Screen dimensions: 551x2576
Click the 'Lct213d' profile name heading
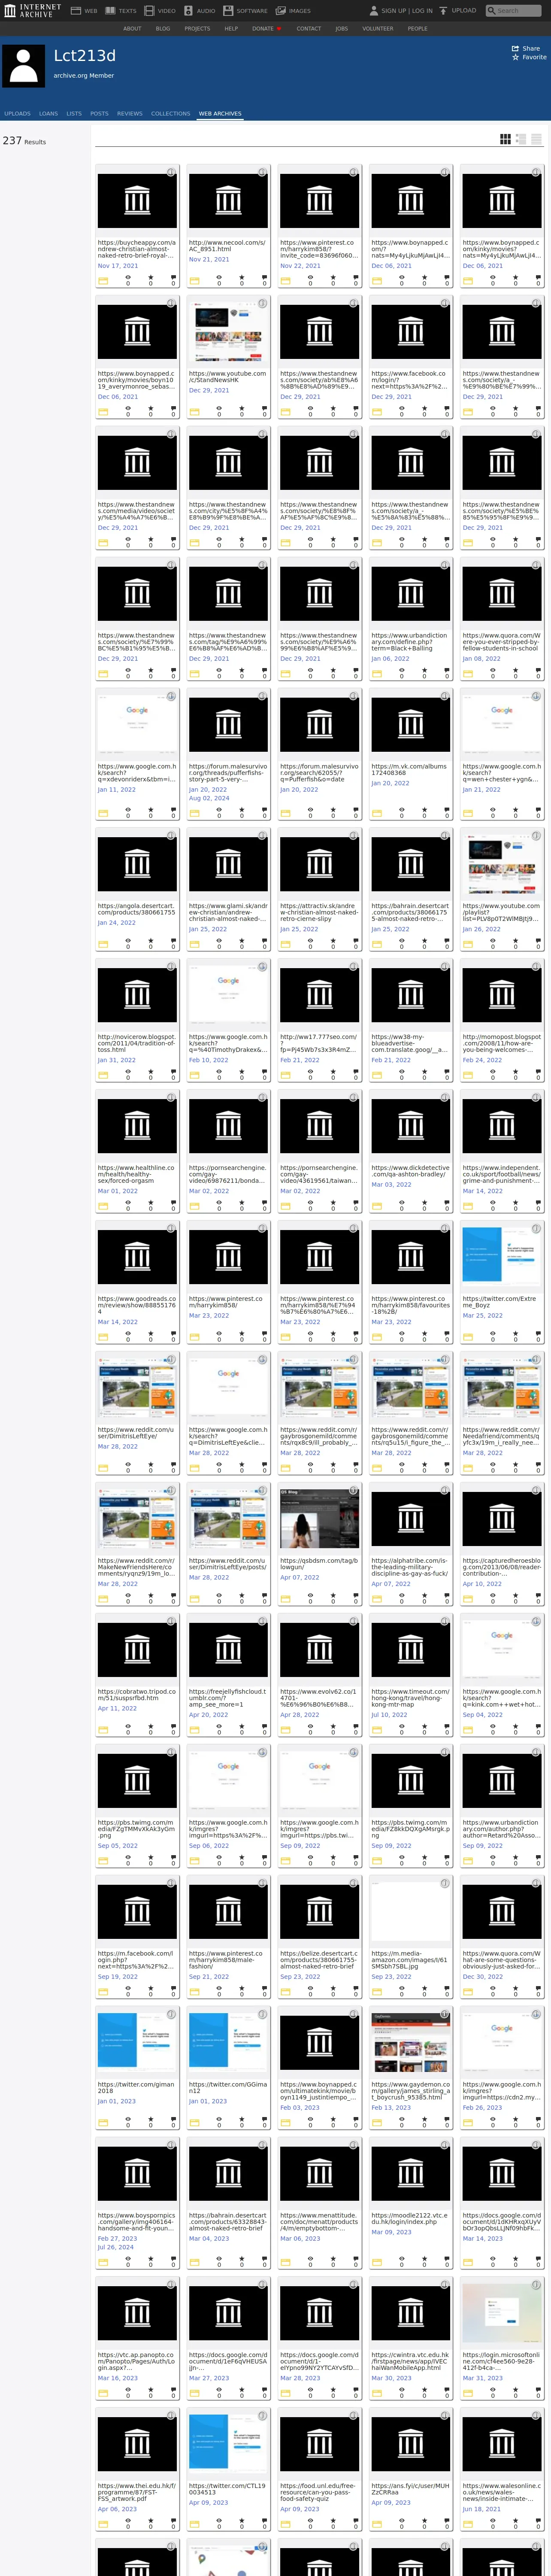click(x=85, y=56)
